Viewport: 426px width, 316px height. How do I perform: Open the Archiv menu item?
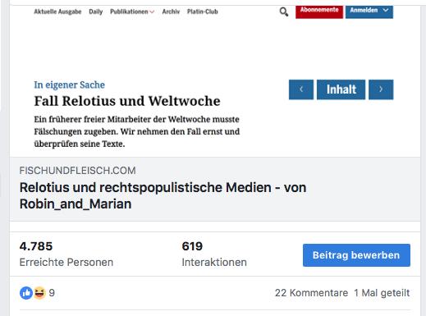[x=171, y=11]
